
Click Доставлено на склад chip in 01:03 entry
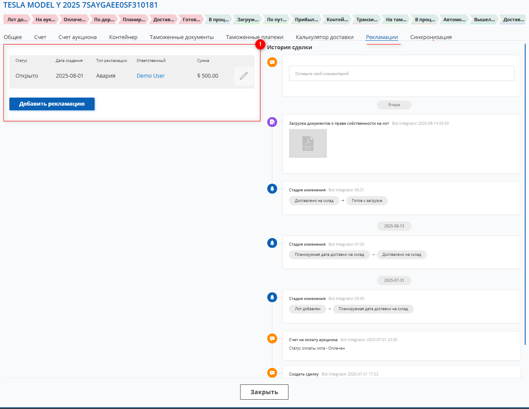pos(402,255)
